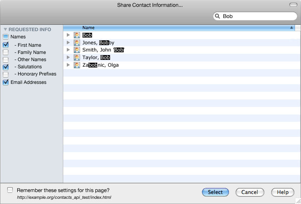
Task: Expand the Taylor, Bob contact row
Action: (68, 57)
